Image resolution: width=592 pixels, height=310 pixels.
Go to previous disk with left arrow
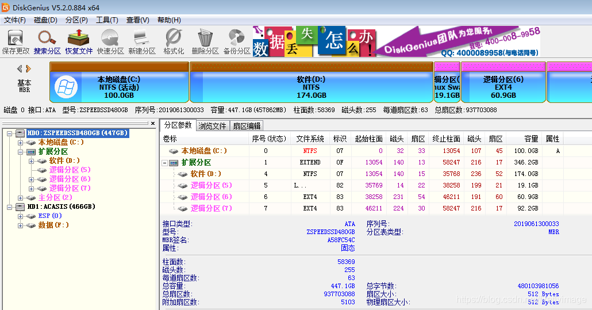20,68
